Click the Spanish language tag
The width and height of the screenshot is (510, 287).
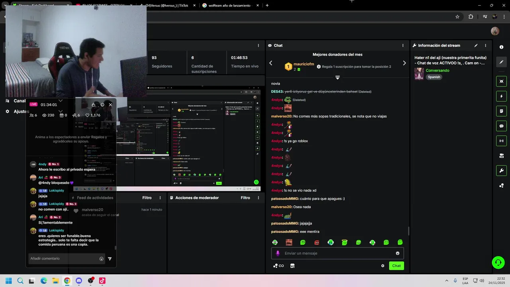(434, 77)
